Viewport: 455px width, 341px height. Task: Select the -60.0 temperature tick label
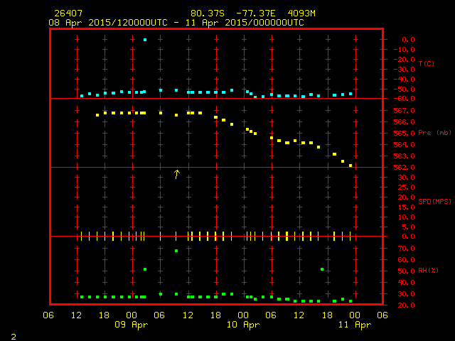405,99
